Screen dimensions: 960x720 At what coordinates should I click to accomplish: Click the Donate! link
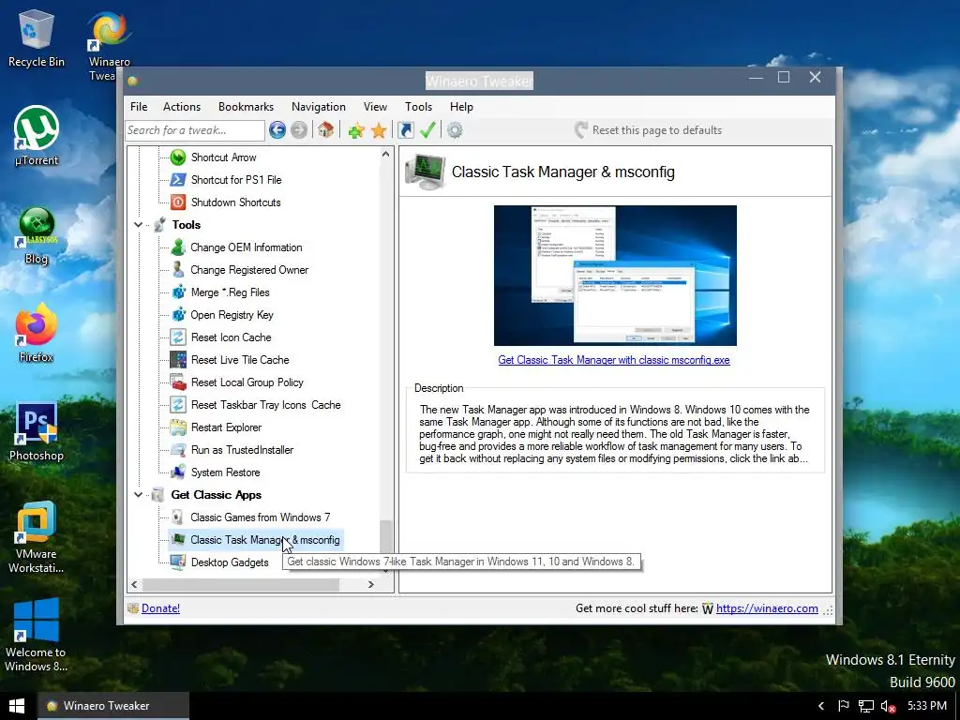(160, 607)
